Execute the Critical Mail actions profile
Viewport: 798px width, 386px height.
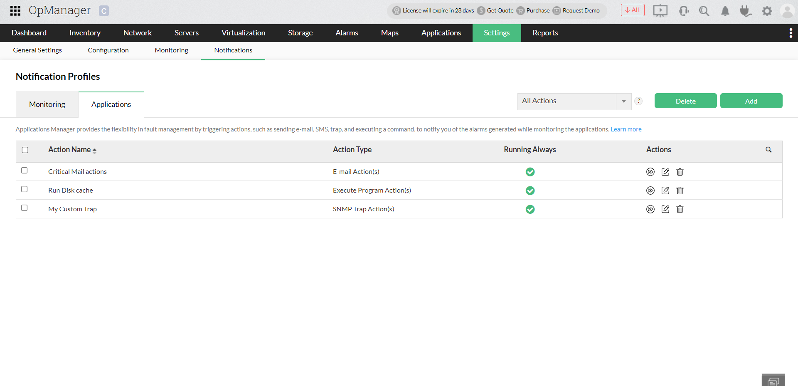pyautogui.click(x=650, y=171)
